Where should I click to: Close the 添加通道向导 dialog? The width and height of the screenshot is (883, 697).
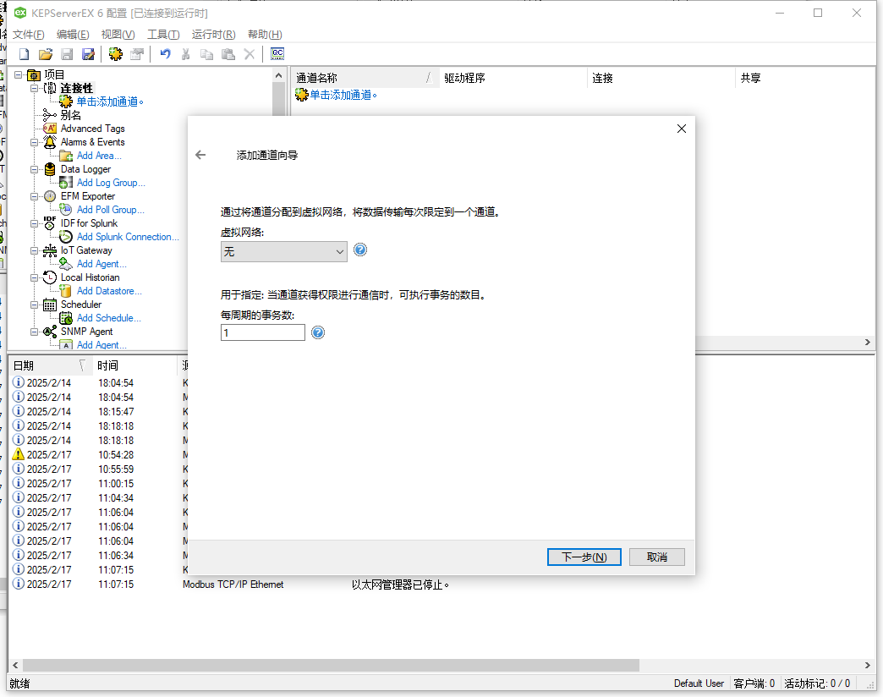(x=682, y=129)
